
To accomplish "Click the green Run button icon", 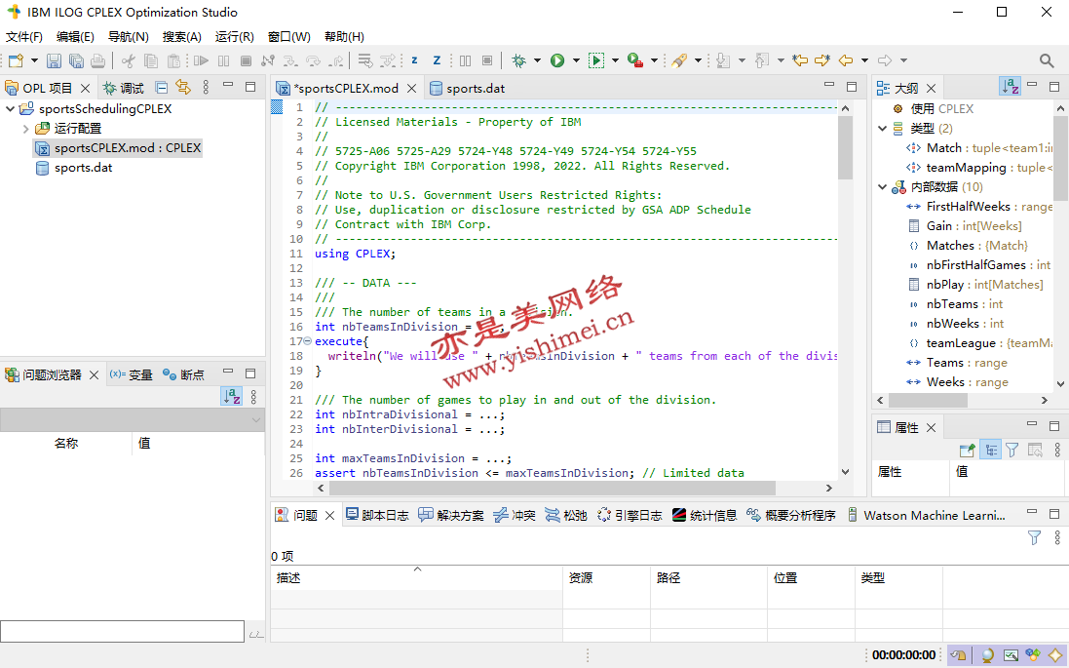I will tap(557, 60).
